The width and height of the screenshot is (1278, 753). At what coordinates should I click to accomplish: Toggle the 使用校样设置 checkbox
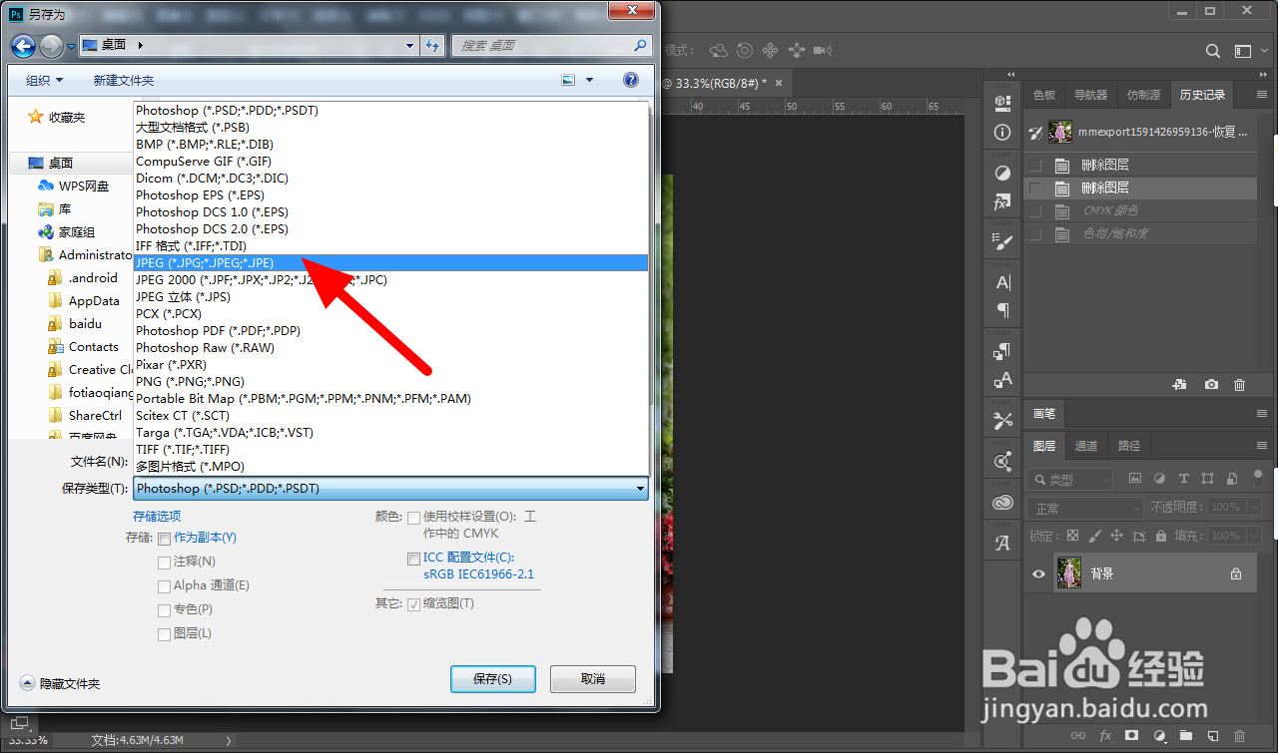[x=413, y=518]
